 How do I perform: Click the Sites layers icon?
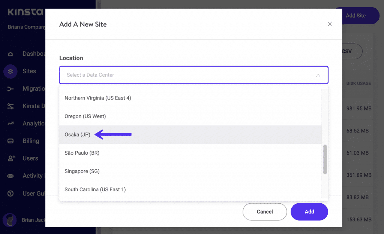[10, 71]
